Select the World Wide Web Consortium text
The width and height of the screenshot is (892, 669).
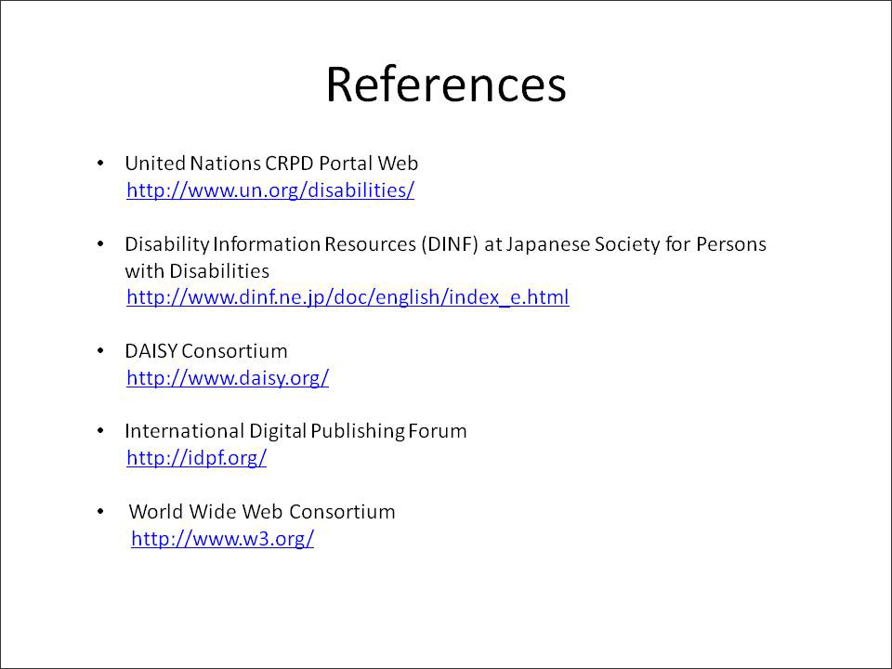pos(262,511)
